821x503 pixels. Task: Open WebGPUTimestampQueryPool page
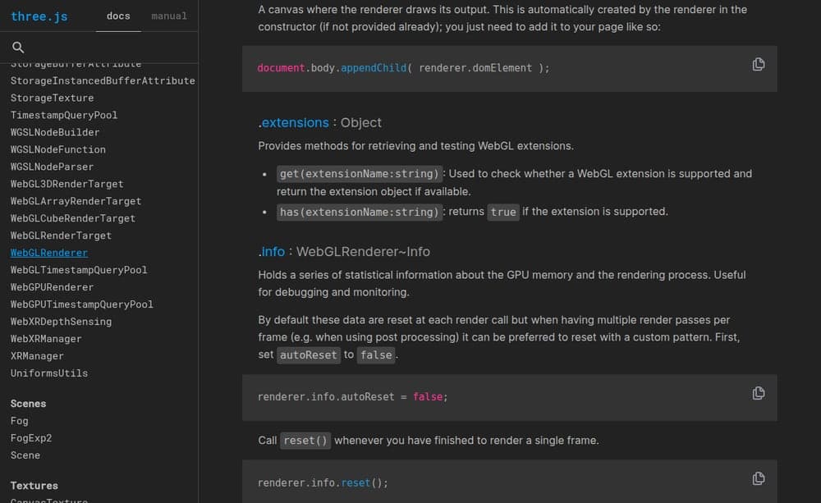[x=81, y=304]
